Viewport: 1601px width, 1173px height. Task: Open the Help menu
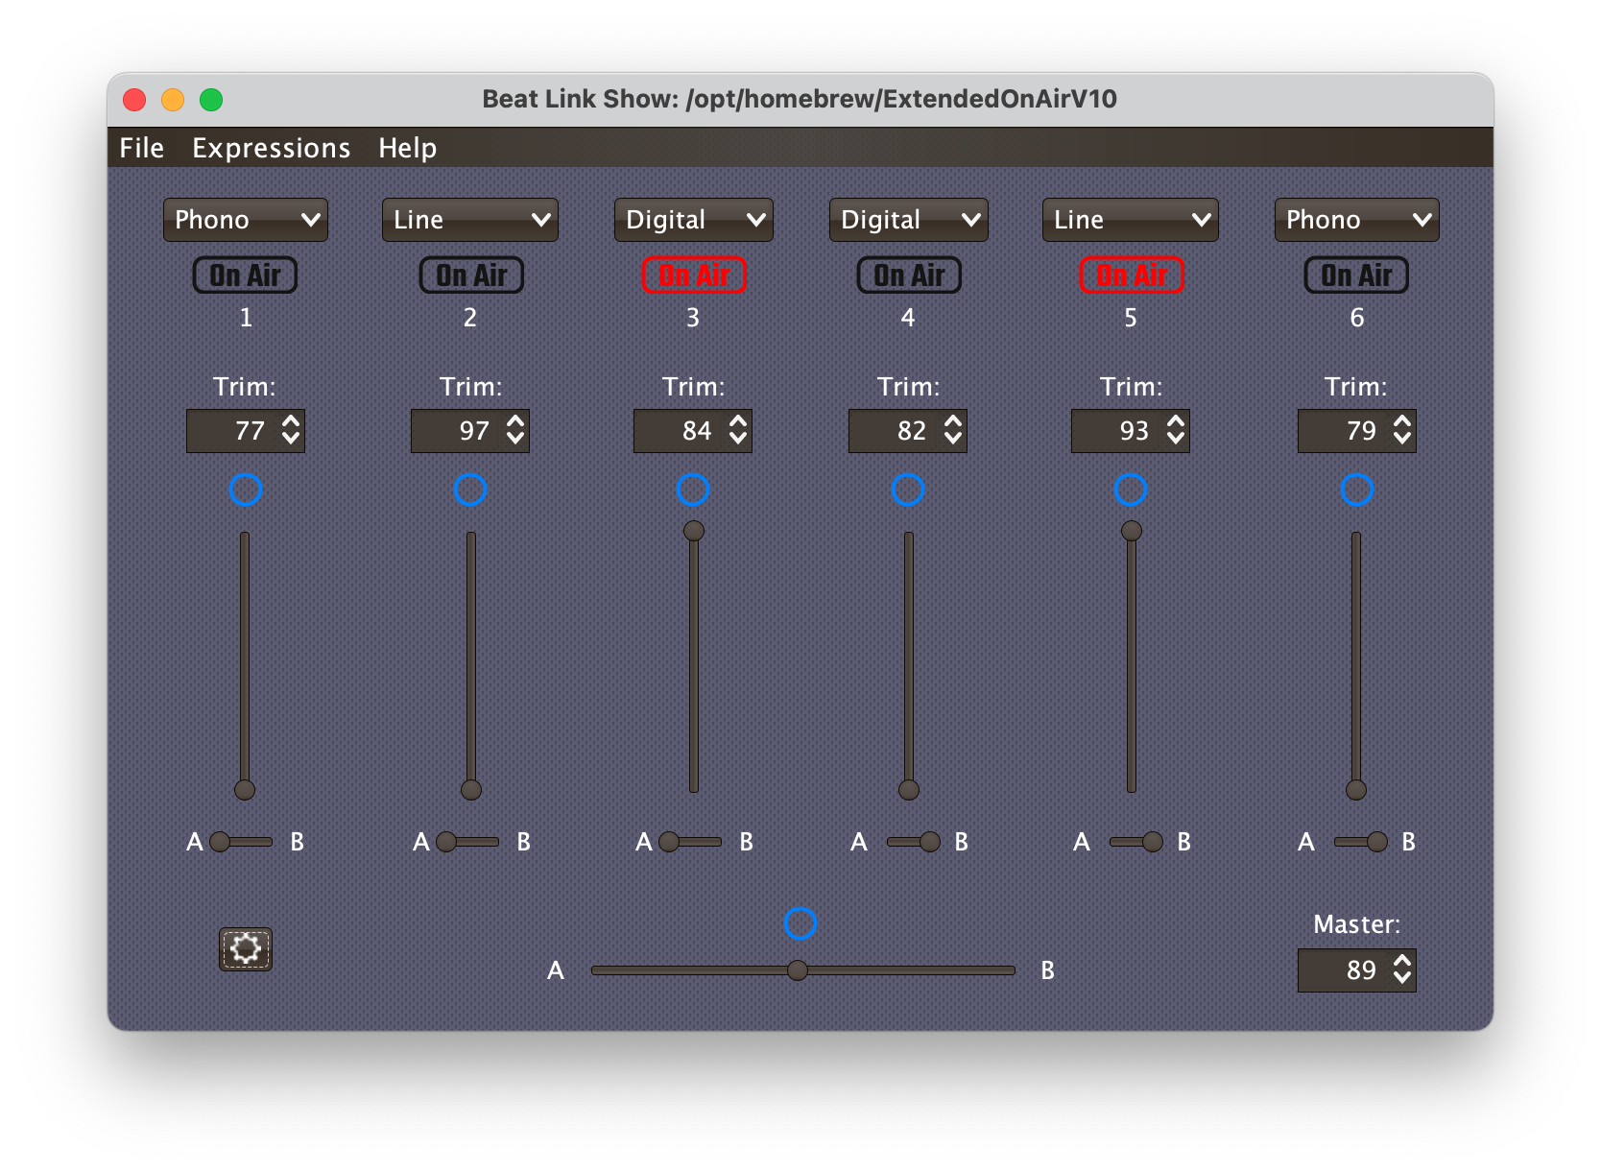408,148
